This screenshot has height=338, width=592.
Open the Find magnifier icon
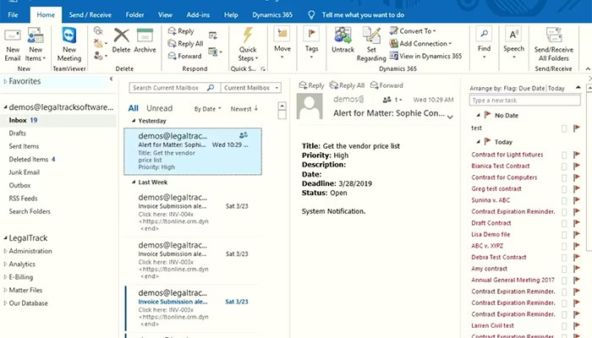click(x=484, y=34)
